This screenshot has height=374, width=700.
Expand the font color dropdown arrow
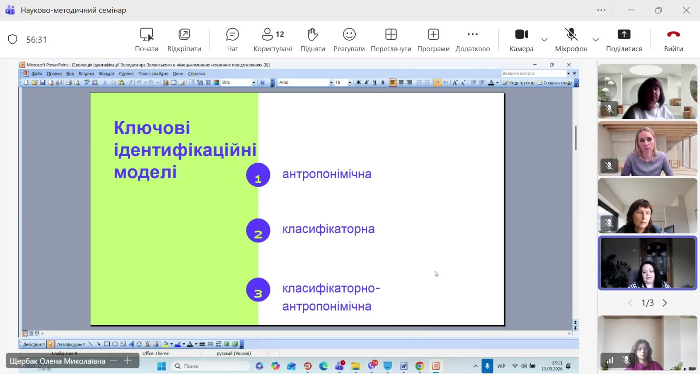[497, 83]
